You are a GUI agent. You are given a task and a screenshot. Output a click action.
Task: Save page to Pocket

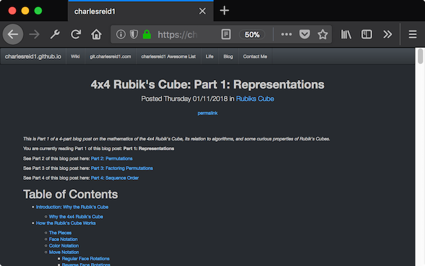click(x=304, y=35)
